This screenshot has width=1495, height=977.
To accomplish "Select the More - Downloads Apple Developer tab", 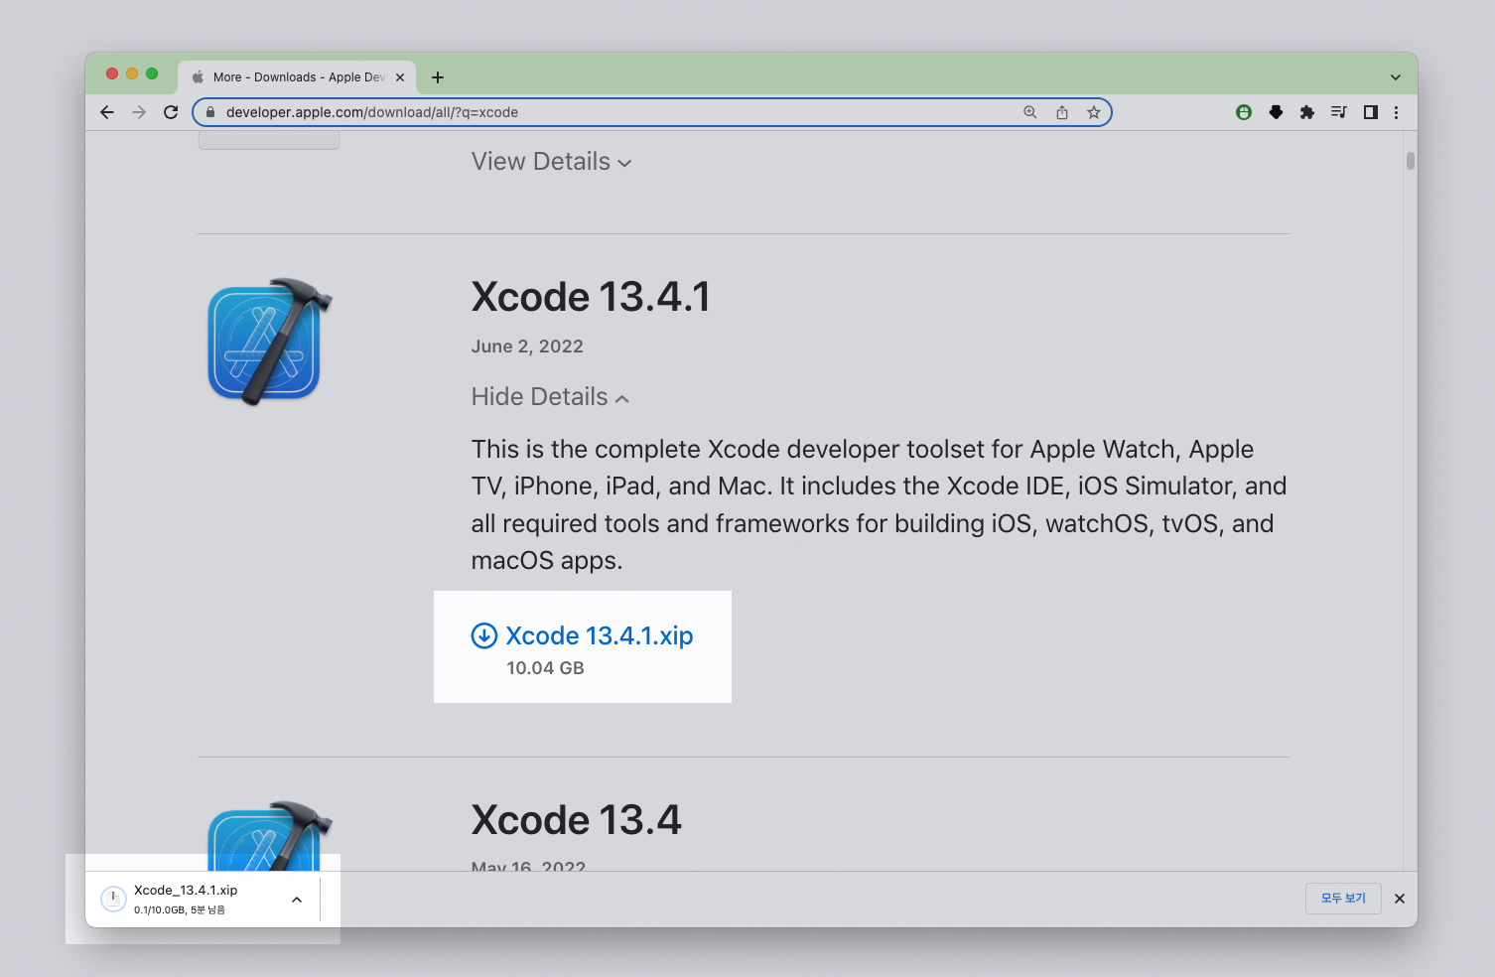I will click(298, 77).
